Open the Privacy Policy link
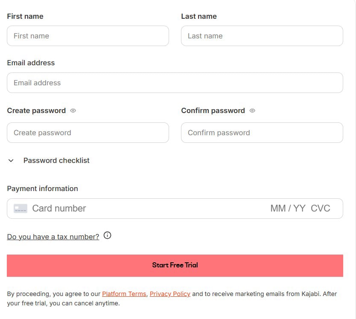 (x=170, y=294)
